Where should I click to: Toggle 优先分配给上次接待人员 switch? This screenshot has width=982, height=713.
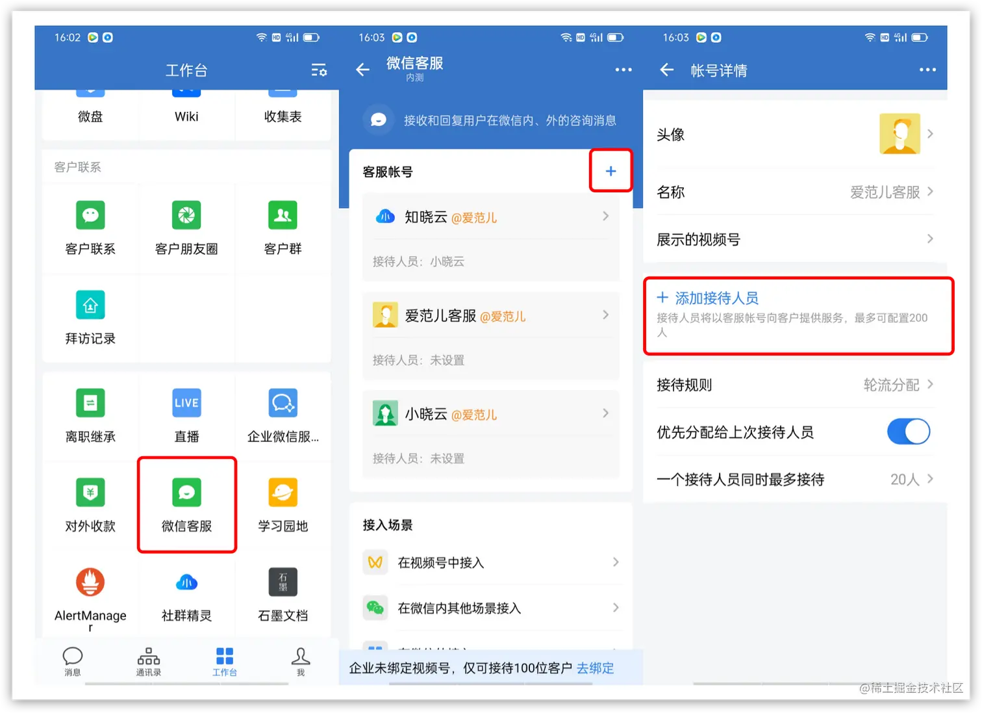tap(909, 432)
